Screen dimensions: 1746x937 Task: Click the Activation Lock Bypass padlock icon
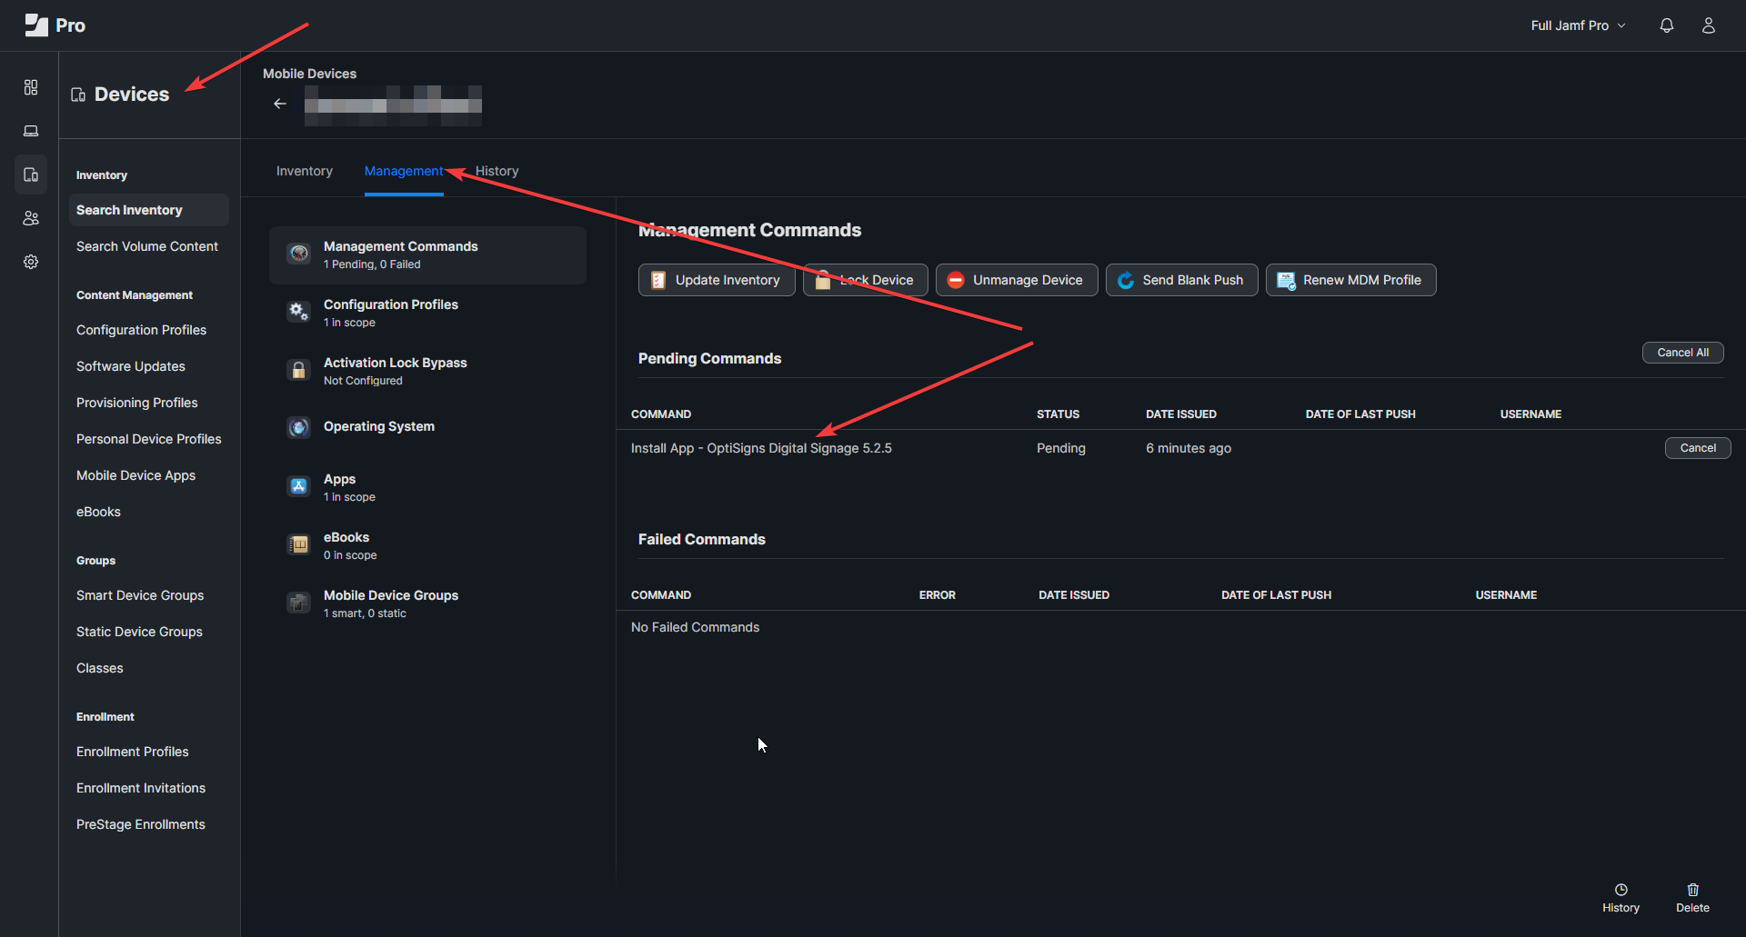click(298, 370)
